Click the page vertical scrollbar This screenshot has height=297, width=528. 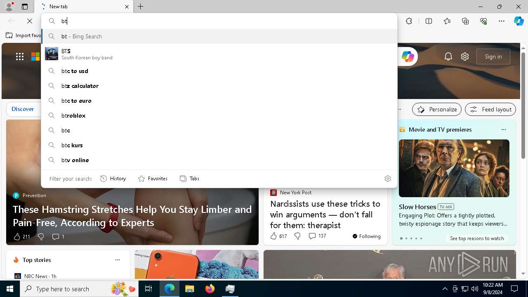[x=523, y=106]
